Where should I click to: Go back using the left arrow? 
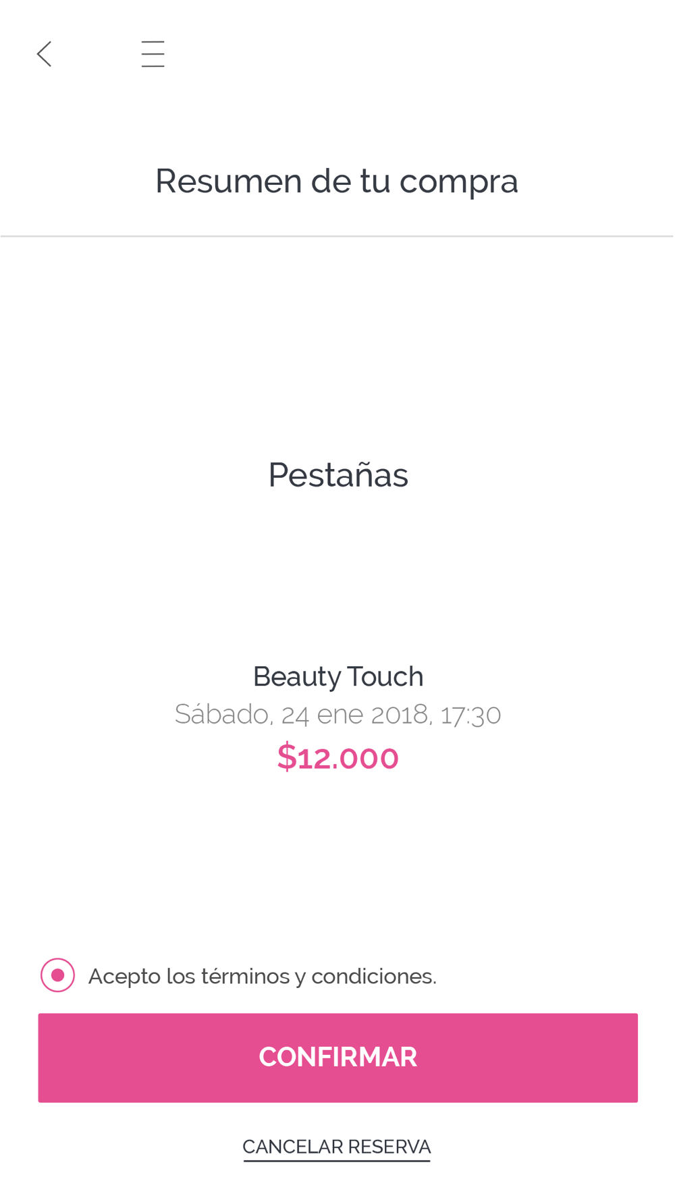tap(45, 54)
